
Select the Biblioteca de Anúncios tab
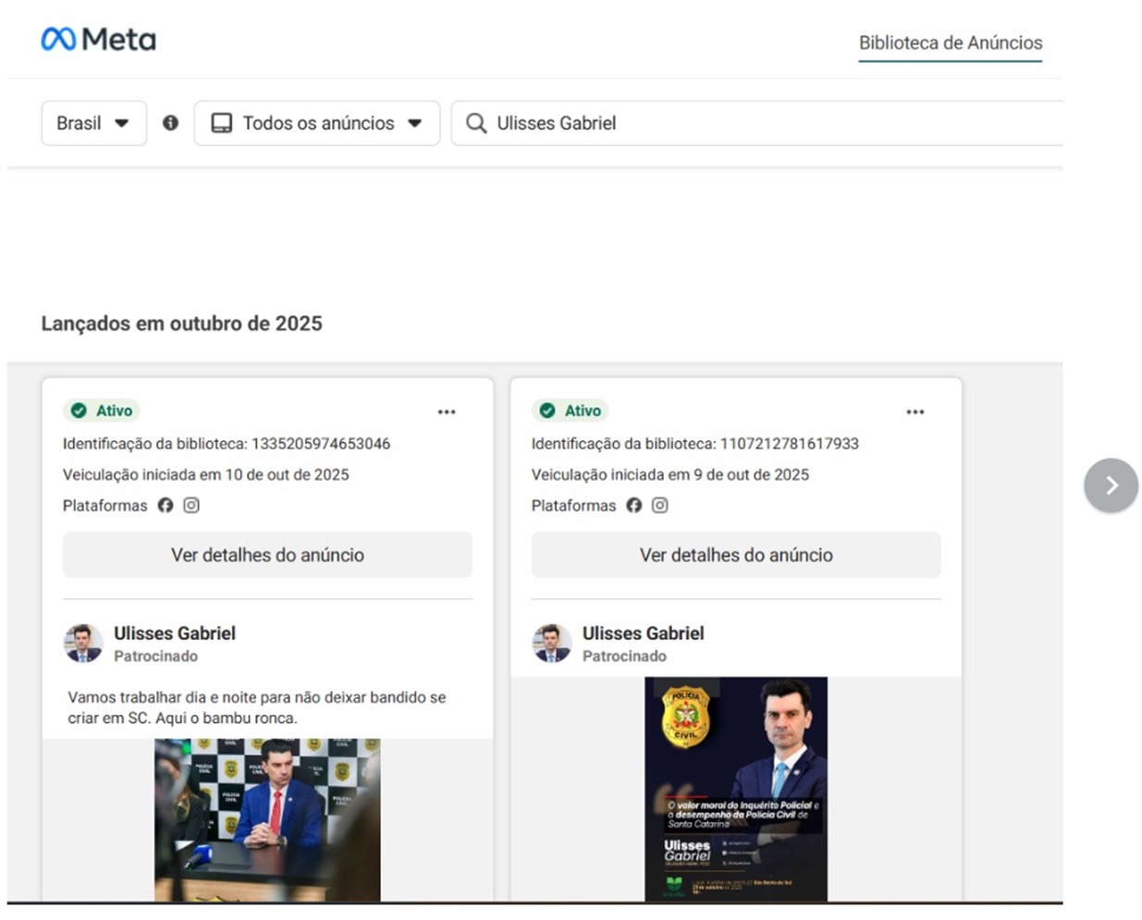click(x=951, y=43)
